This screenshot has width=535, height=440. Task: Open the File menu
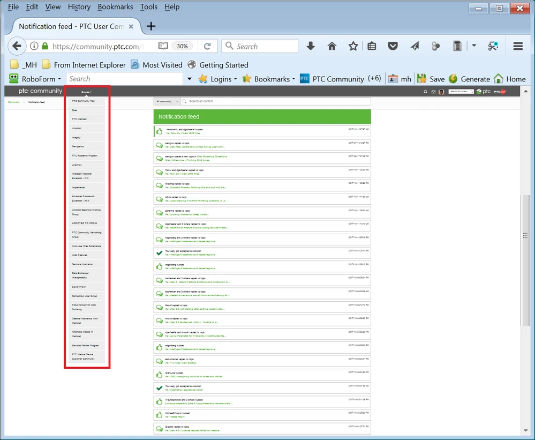click(x=13, y=7)
